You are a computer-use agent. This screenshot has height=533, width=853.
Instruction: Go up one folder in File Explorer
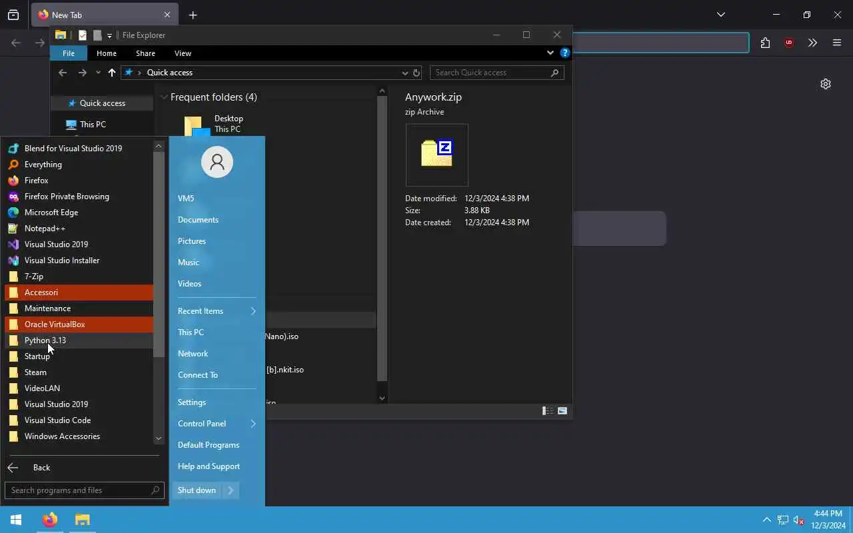point(111,73)
